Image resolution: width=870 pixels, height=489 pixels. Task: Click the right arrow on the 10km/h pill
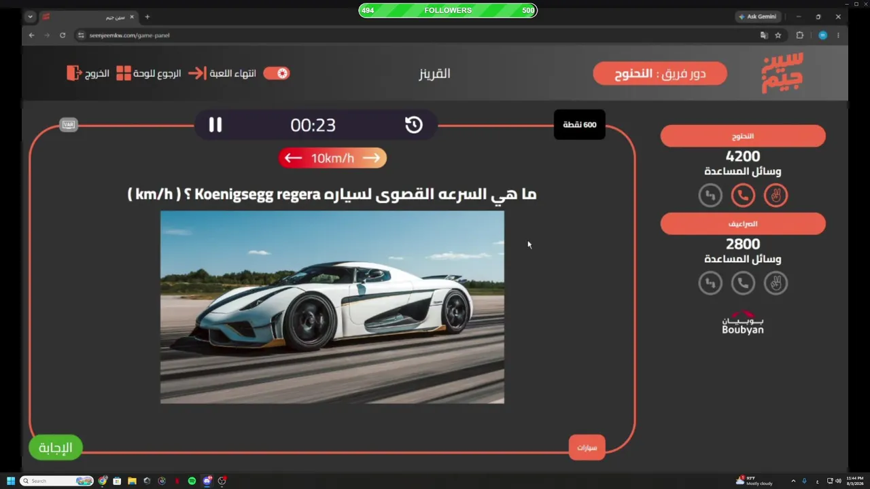(x=371, y=158)
